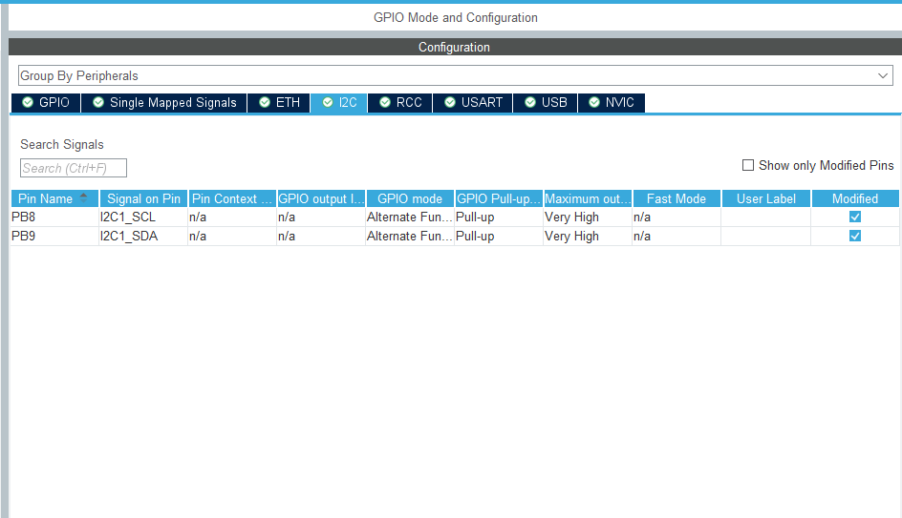Click the GPIO mode cell for PB9

pyautogui.click(x=410, y=236)
